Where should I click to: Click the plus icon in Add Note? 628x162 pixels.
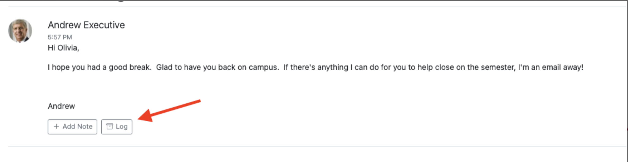click(56, 126)
